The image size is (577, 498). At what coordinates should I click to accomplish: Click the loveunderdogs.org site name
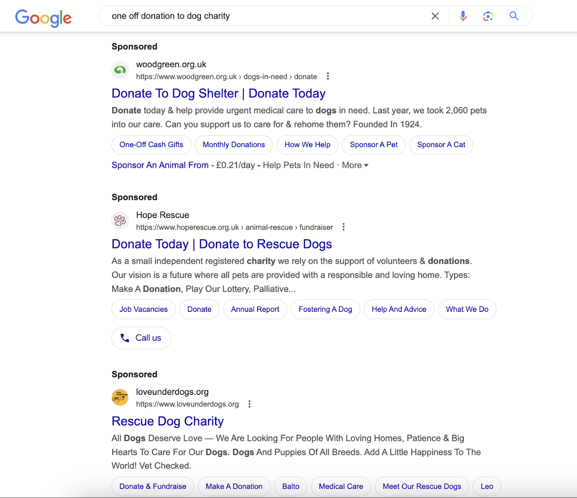172,392
